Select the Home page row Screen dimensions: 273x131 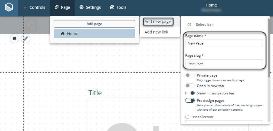pos(94,33)
